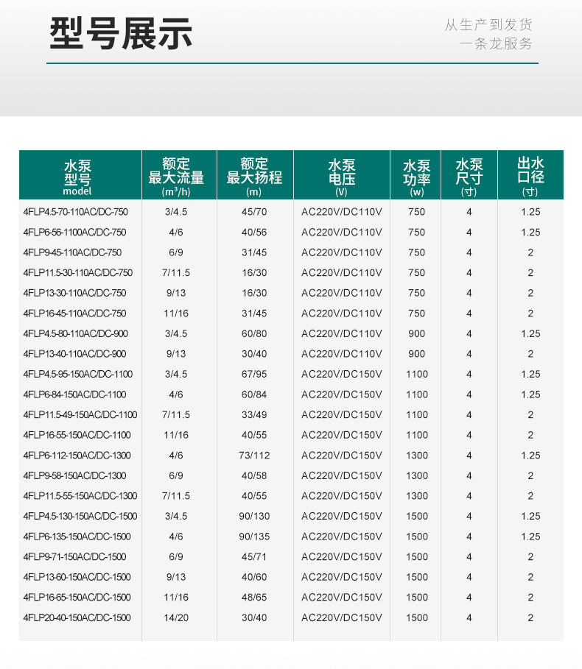Image resolution: width=582 pixels, height=669 pixels.
Task: Click pump size 4 in 4FLP13-60 row
Action: click(x=469, y=577)
